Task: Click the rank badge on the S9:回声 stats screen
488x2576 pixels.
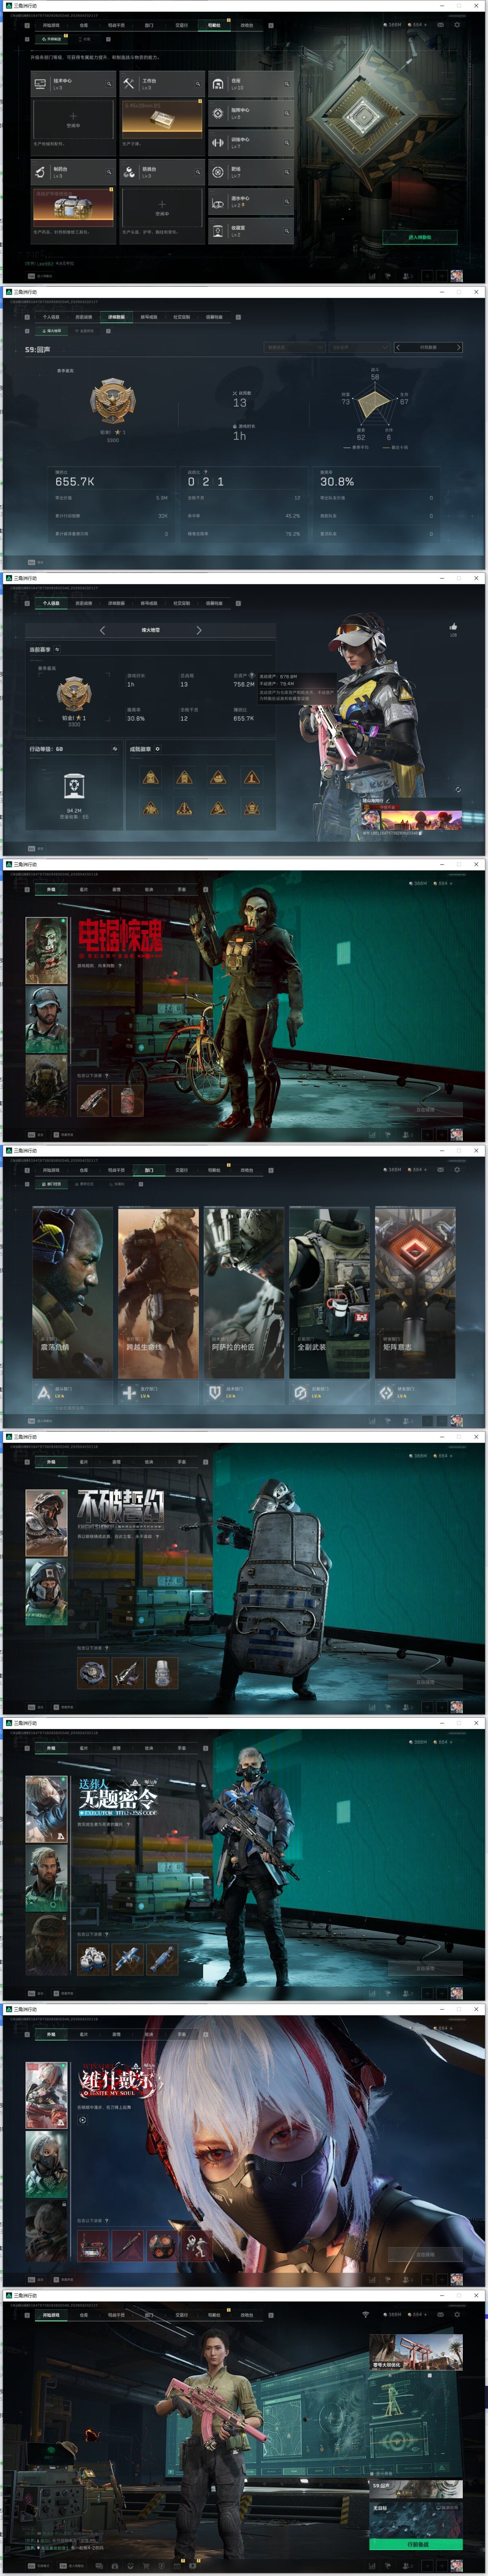Action: [113, 402]
